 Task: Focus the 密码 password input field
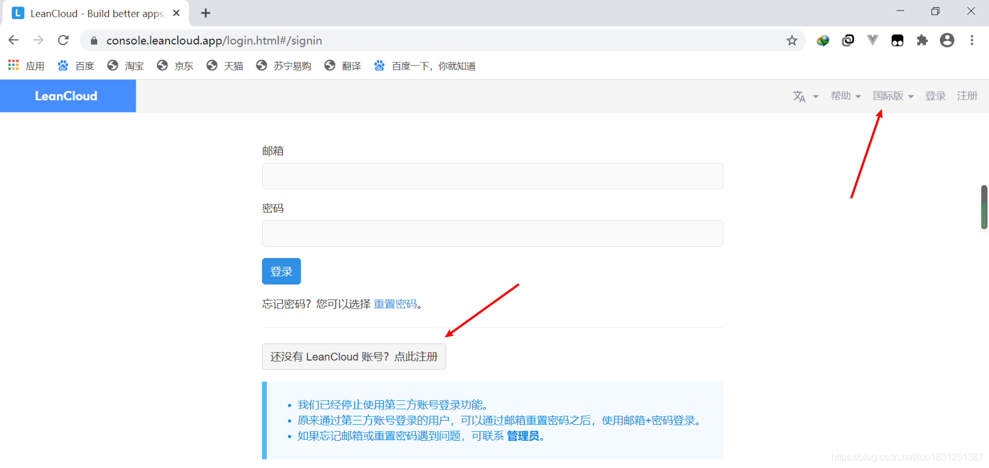492,234
